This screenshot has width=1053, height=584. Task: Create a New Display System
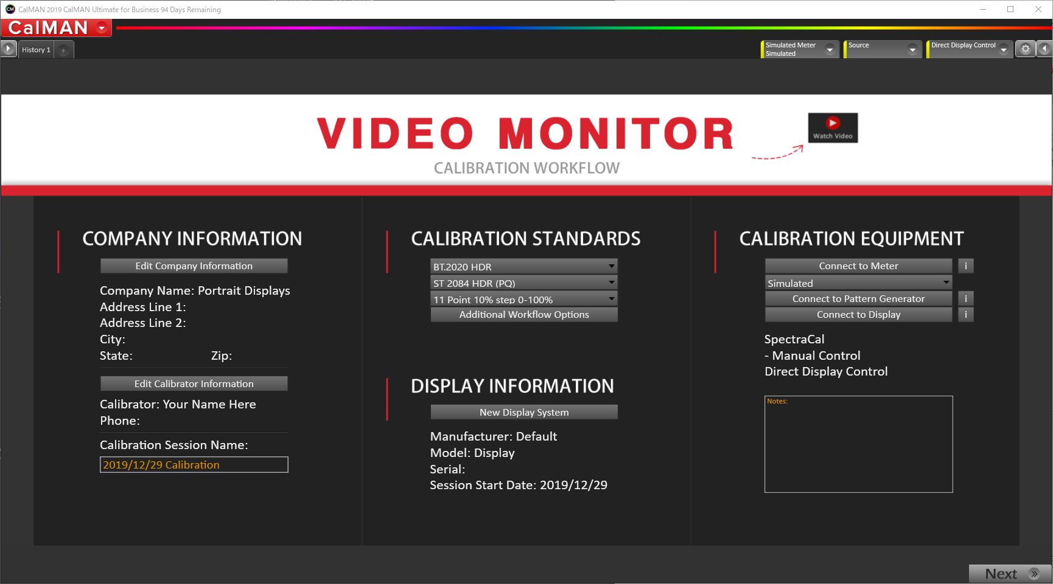(524, 412)
